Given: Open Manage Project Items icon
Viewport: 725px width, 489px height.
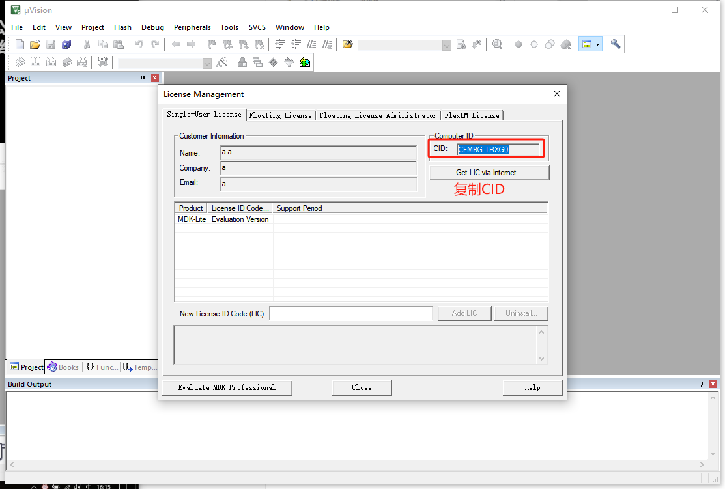Looking at the screenshot, I should pyautogui.click(x=242, y=63).
